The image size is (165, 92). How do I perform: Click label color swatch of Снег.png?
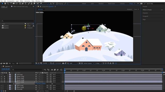coord(10,75)
